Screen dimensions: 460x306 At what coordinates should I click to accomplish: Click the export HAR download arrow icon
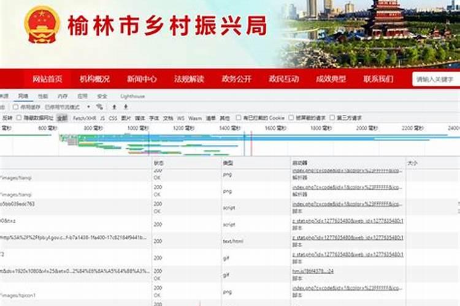coord(126,106)
